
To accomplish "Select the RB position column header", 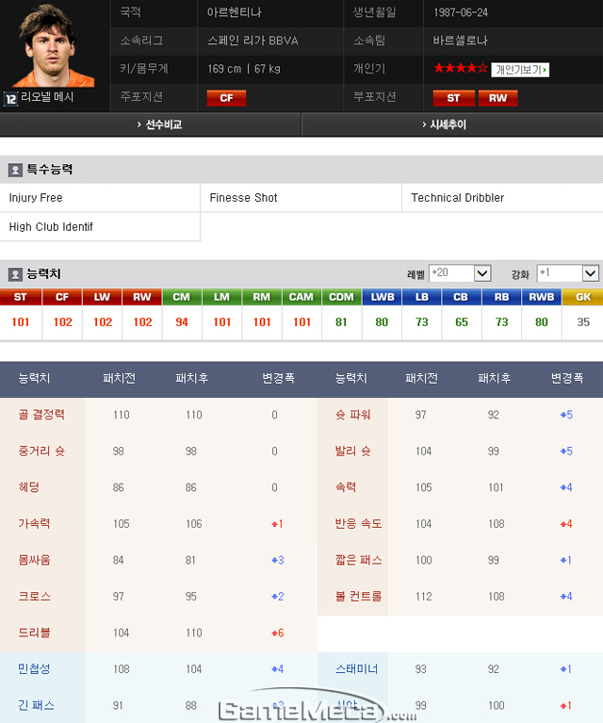I will (x=501, y=297).
